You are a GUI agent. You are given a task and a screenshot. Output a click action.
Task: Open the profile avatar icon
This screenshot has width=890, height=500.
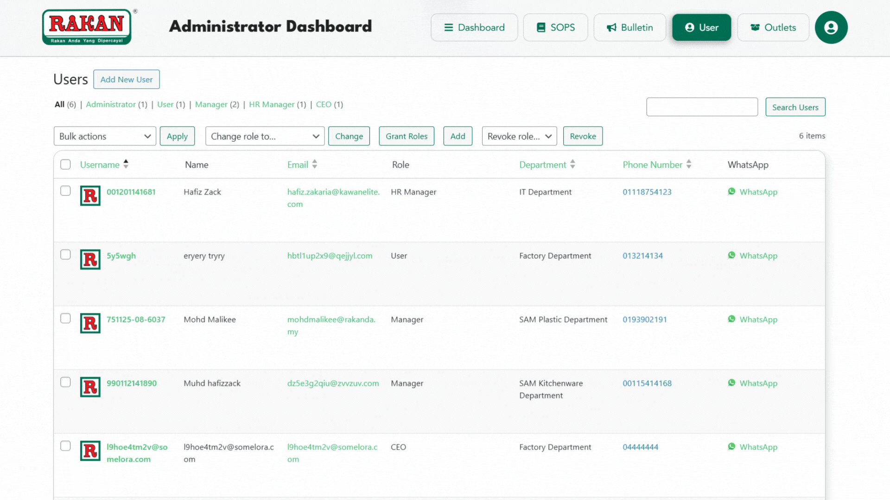[831, 27]
